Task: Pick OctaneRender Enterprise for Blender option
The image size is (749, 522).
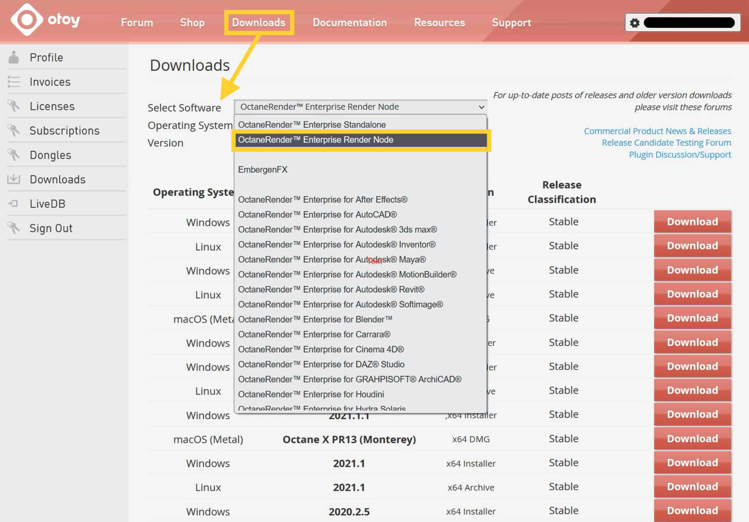Action: click(315, 320)
